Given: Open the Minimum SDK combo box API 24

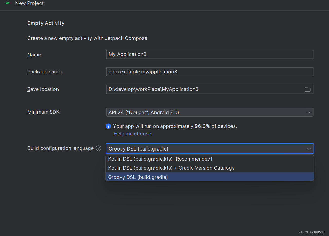Looking at the screenshot, I should [210, 112].
